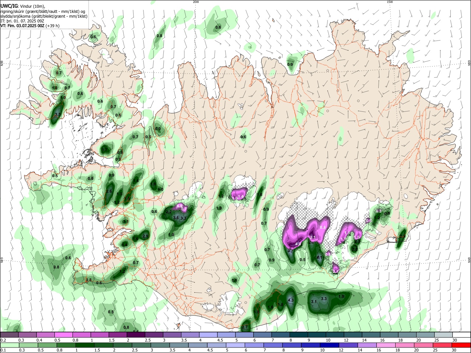Click the deep blue 10 swatch in lower legend row

pos(329,345)
